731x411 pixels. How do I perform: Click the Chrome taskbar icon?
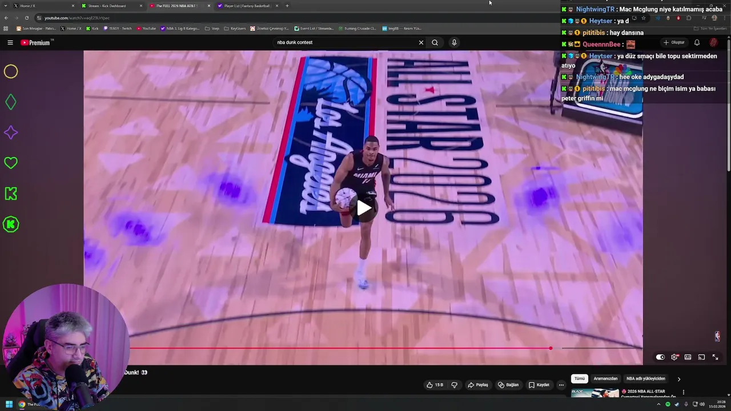(x=22, y=404)
